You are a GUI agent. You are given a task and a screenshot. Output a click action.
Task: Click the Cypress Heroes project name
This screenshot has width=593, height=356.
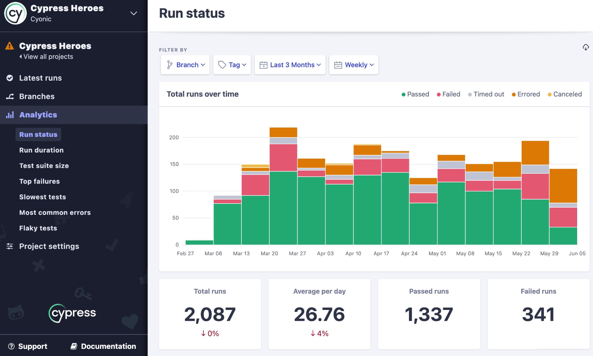[55, 46]
